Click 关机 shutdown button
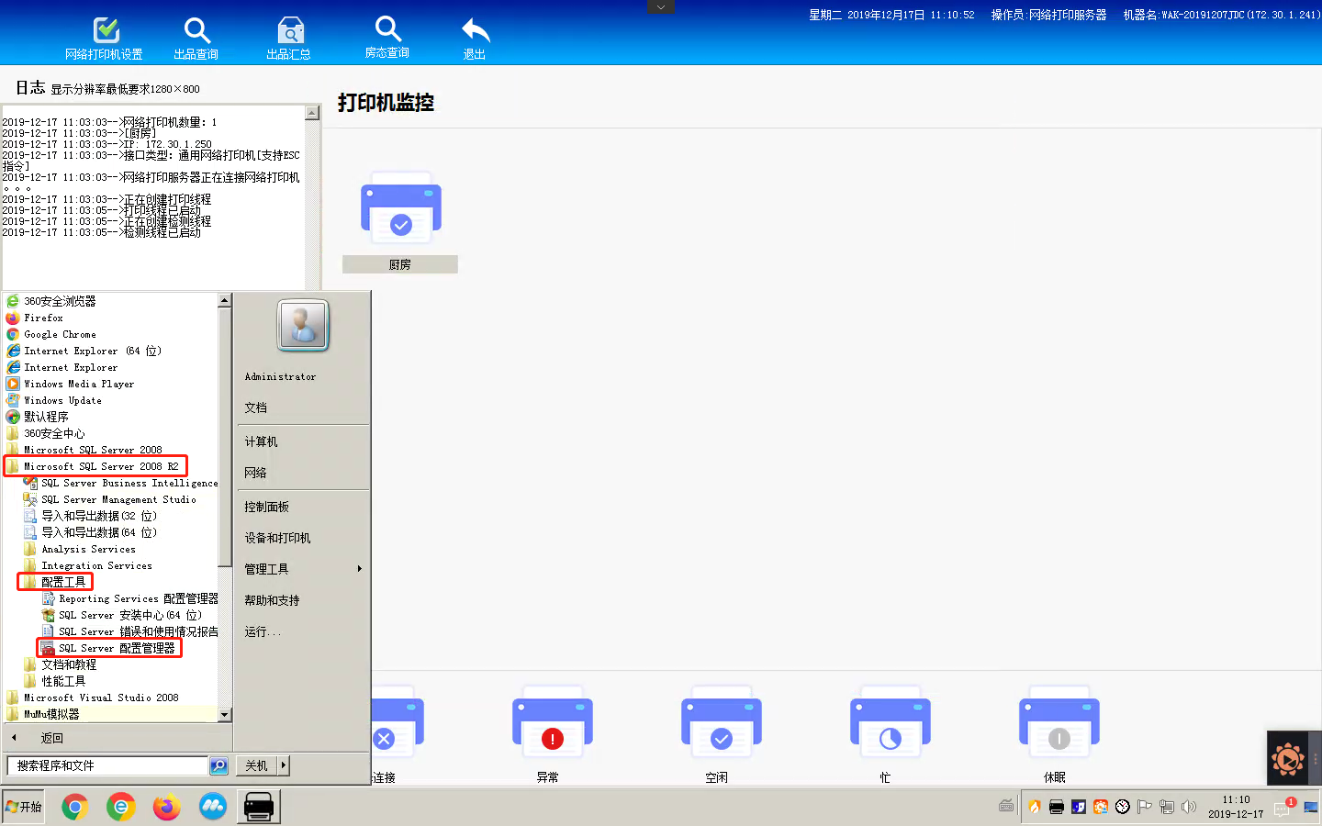The image size is (1322, 826). tap(258, 765)
